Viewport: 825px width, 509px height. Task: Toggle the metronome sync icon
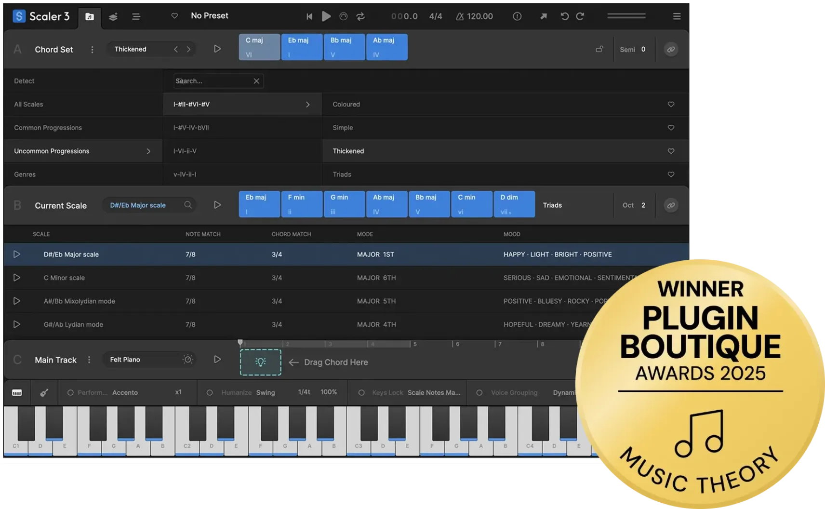(x=344, y=16)
